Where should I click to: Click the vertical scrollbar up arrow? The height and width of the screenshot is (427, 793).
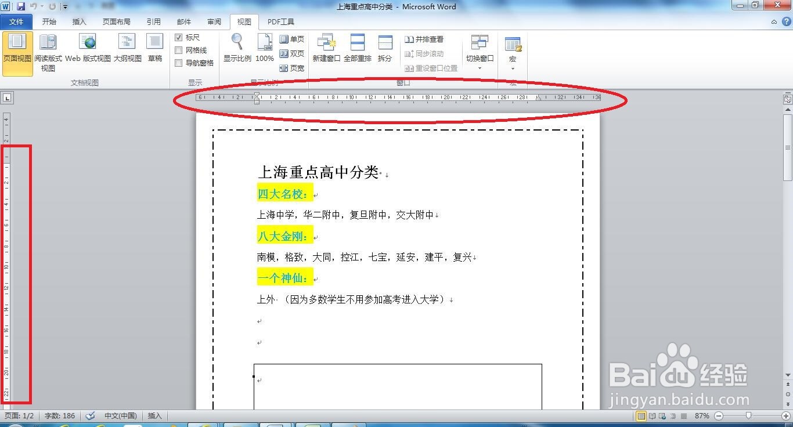coord(788,110)
